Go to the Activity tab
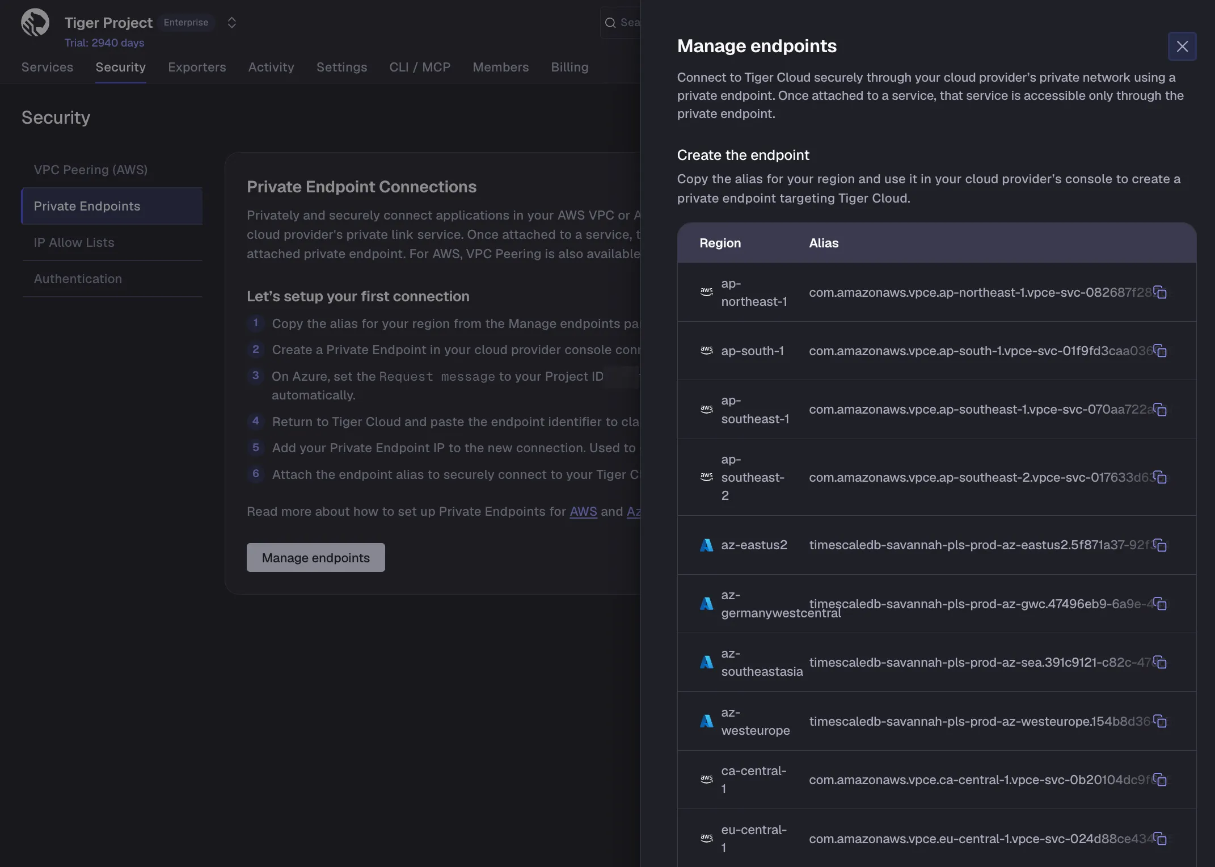Viewport: 1215px width, 867px height. click(271, 67)
